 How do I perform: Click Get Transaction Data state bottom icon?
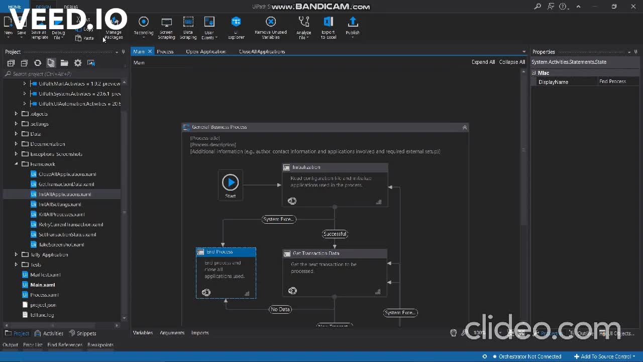click(x=292, y=291)
